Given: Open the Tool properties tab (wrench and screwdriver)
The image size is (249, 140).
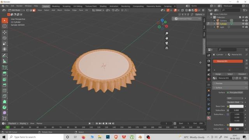Looking at the screenshot, I should (209, 55).
